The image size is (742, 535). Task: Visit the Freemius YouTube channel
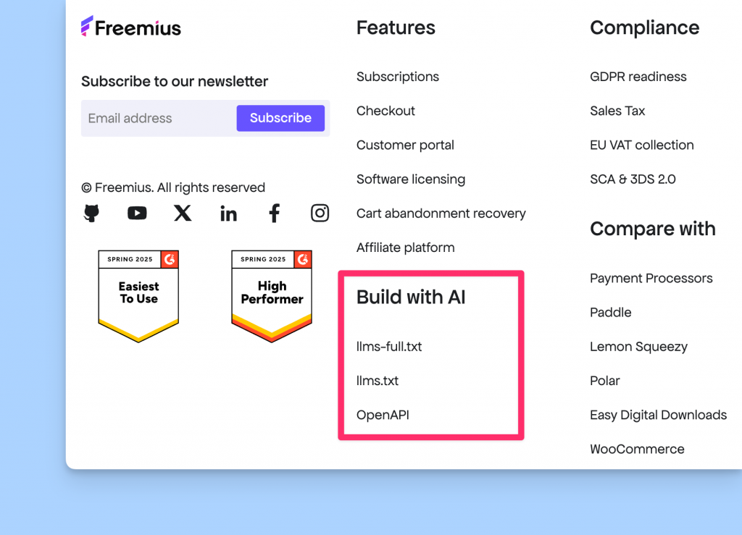(137, 213)
